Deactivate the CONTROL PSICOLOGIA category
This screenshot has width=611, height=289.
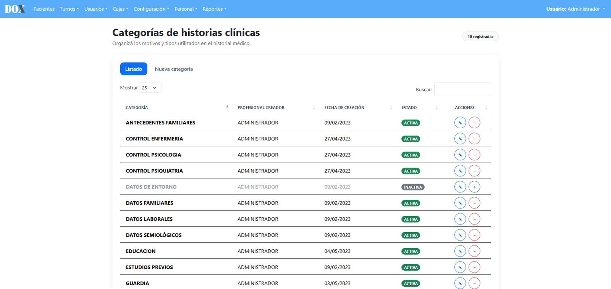coord(474,155)
